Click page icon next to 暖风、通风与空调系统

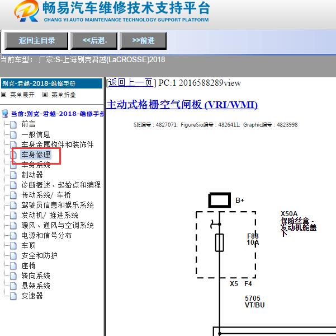click(x=13, y=225)
